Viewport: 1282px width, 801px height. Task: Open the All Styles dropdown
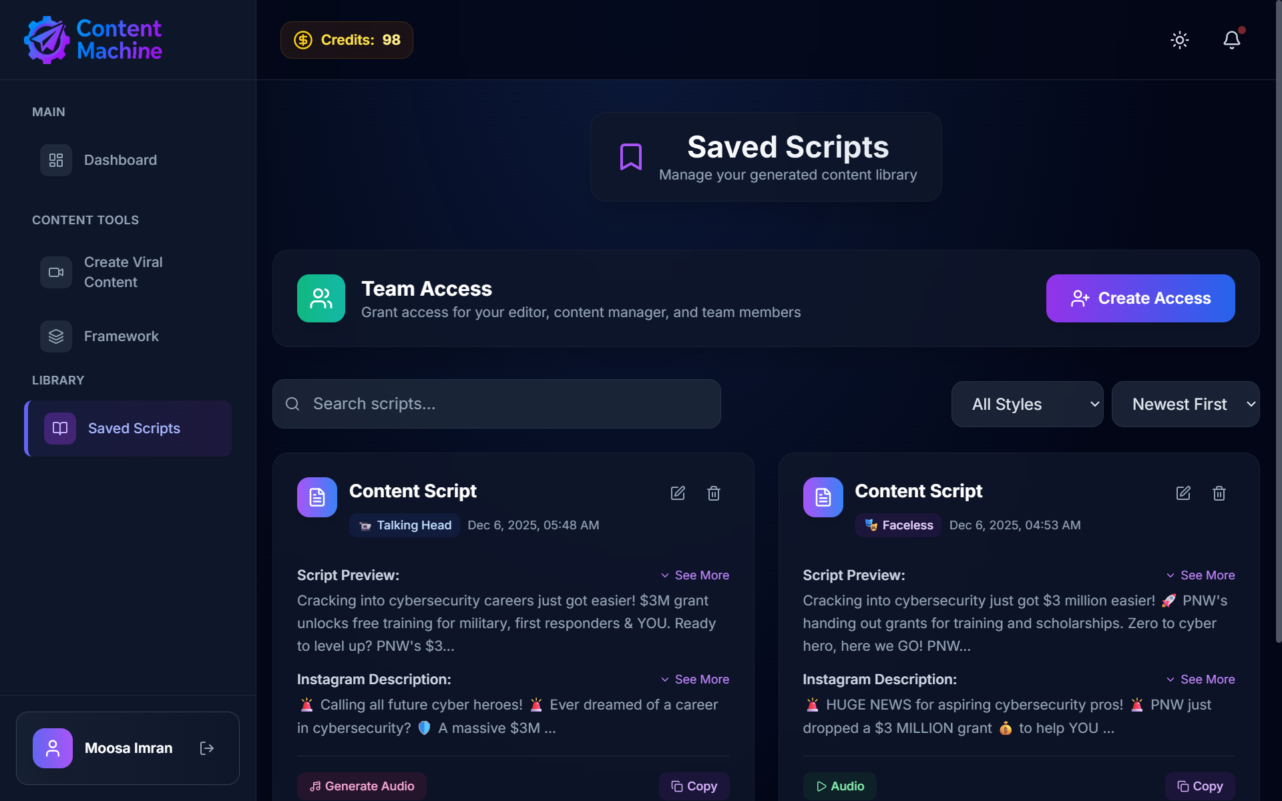tap(1027, 404)
